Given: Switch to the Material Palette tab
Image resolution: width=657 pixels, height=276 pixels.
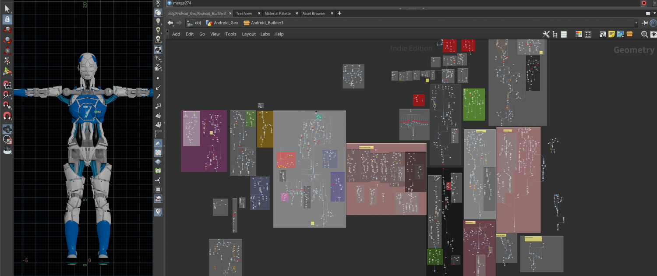Looking at the screenshot, I should coord(278,14).
